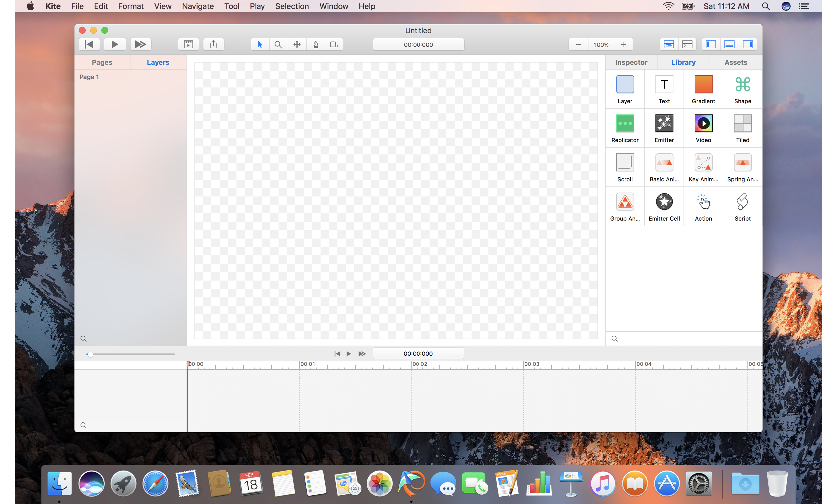Open the Play menu in the menu bar

coord(257,6)
